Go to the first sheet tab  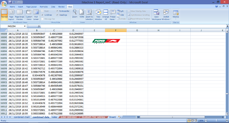(x=2, y=117)
